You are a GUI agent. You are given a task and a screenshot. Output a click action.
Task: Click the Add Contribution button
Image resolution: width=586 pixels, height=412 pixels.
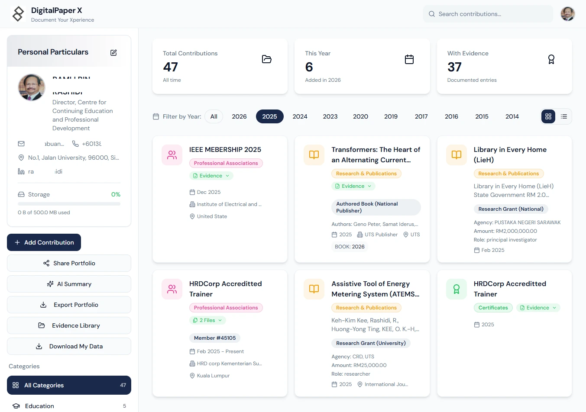pos(44,242)
